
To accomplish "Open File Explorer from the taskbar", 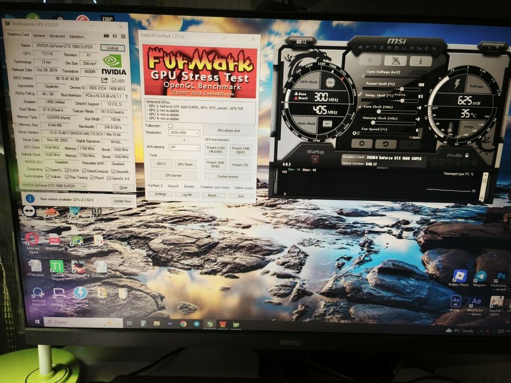I will (x=157, y=323).
